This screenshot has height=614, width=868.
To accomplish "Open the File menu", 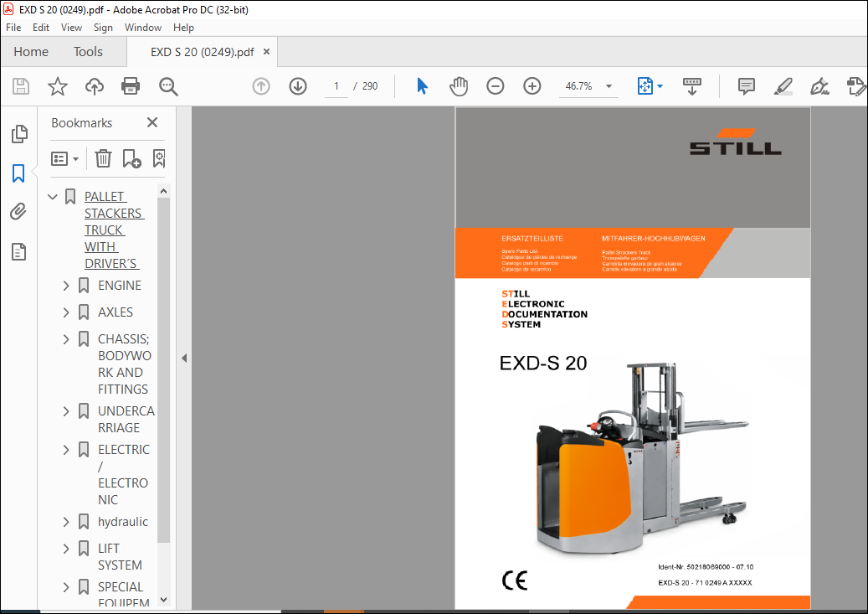I will coord(13,27).
